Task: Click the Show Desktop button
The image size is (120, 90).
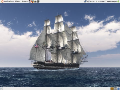Action: coord(1,88)
